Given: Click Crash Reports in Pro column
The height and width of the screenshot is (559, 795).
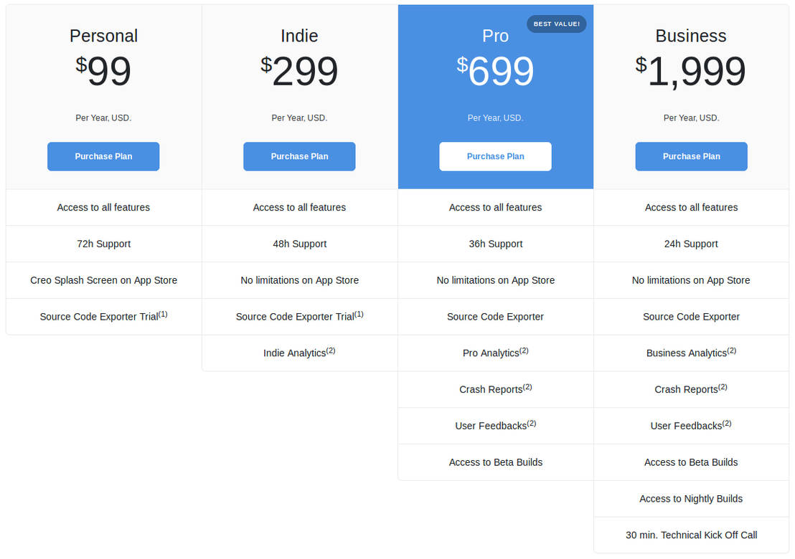Looking at the screenshot, I should (495, 389).
